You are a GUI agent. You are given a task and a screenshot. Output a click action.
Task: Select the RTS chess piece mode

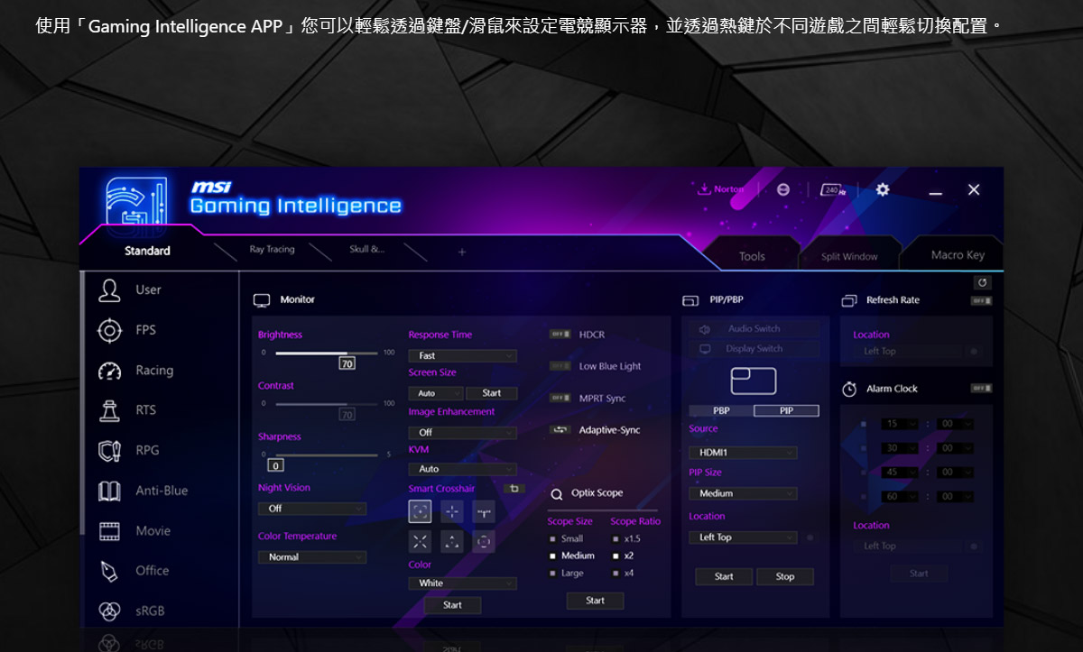point(109,410)
